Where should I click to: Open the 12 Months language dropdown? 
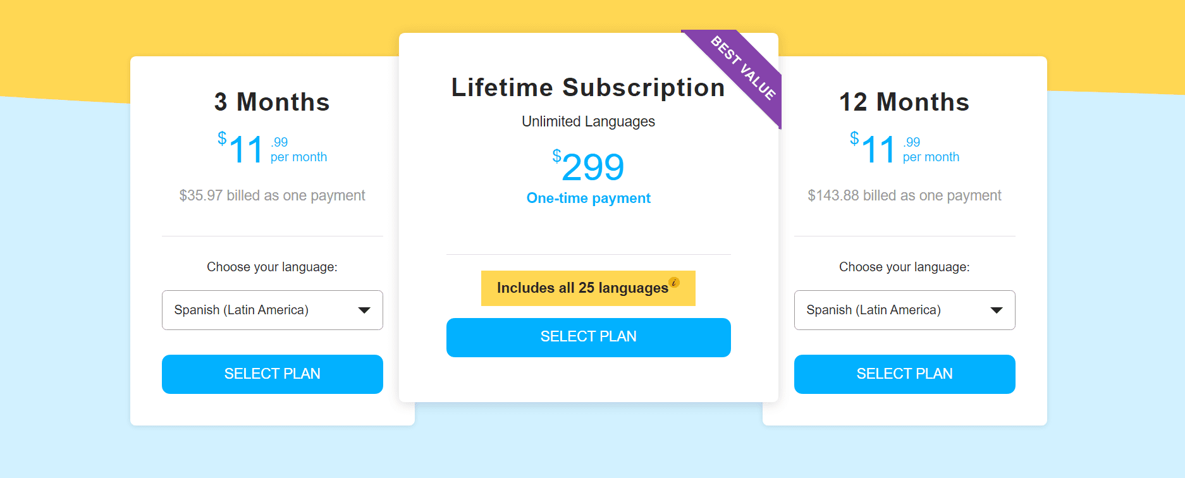(904, 310)
